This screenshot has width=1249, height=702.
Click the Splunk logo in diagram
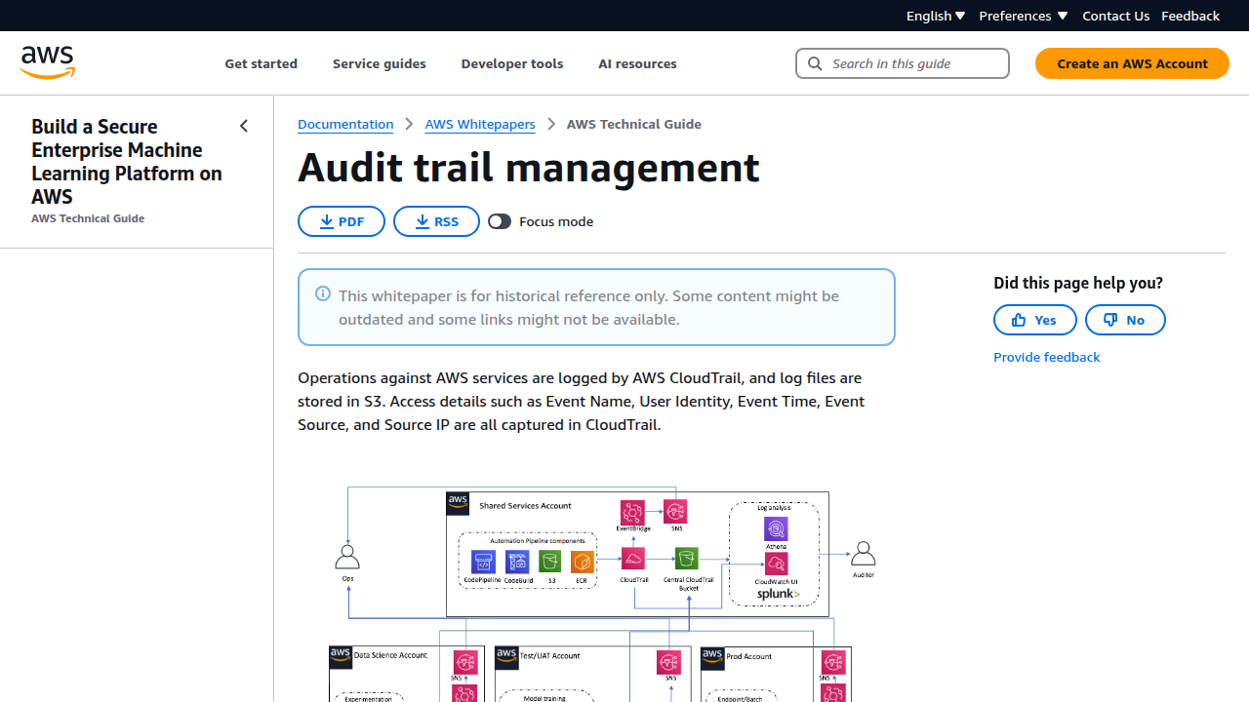tap(779, 594)
